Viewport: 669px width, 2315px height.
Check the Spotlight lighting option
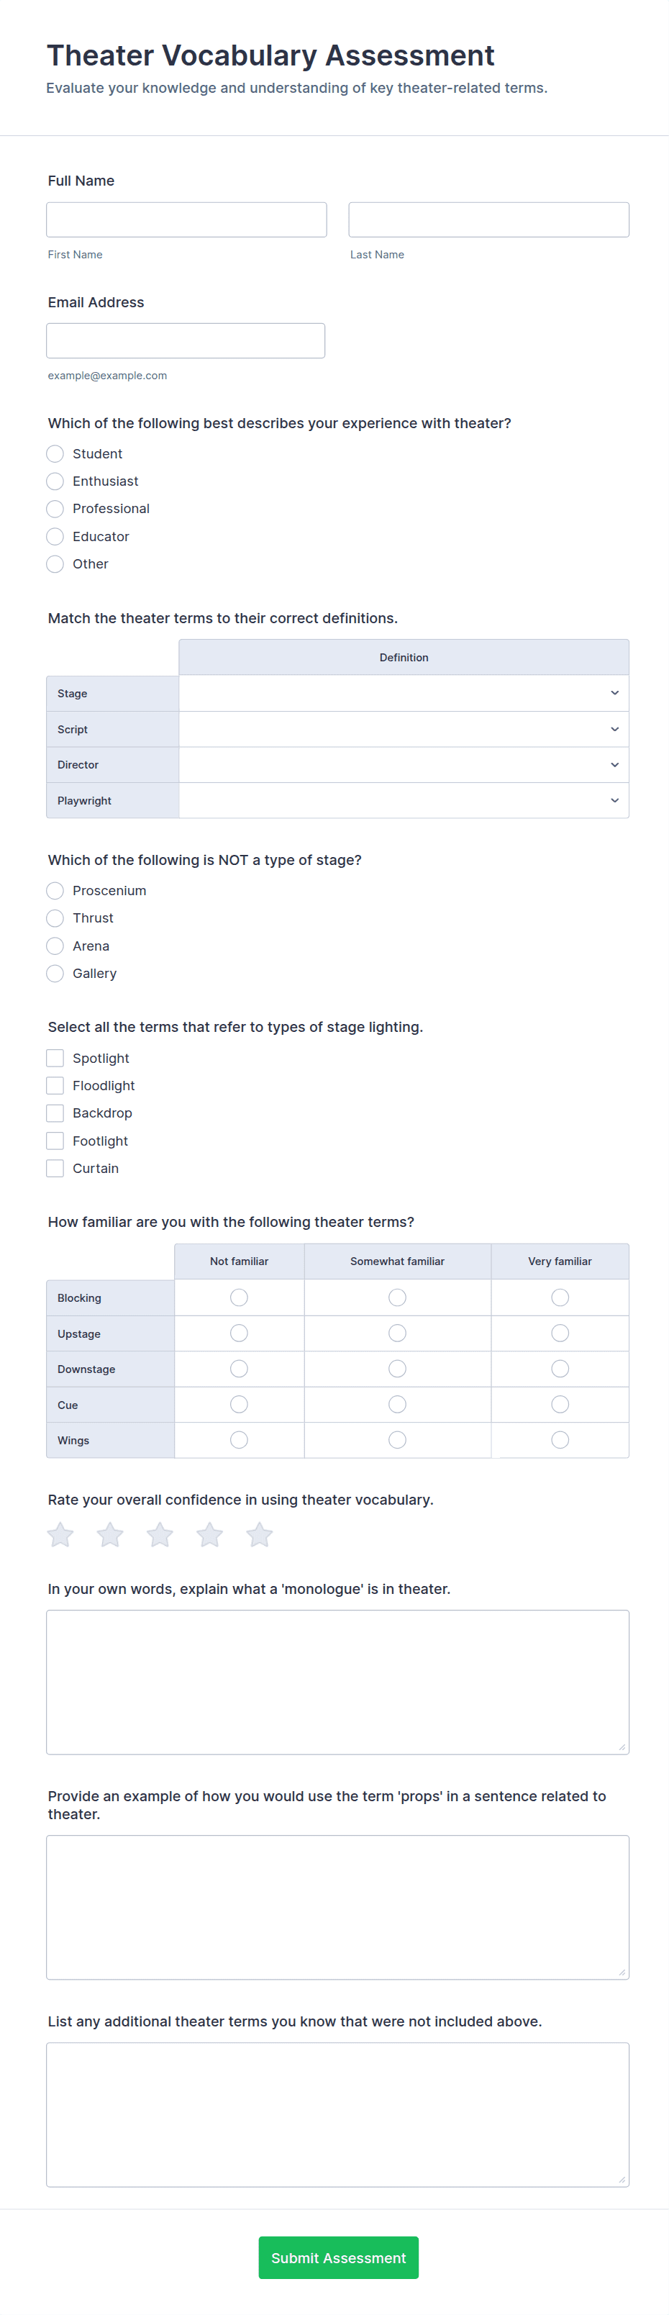click(55, 1058)
